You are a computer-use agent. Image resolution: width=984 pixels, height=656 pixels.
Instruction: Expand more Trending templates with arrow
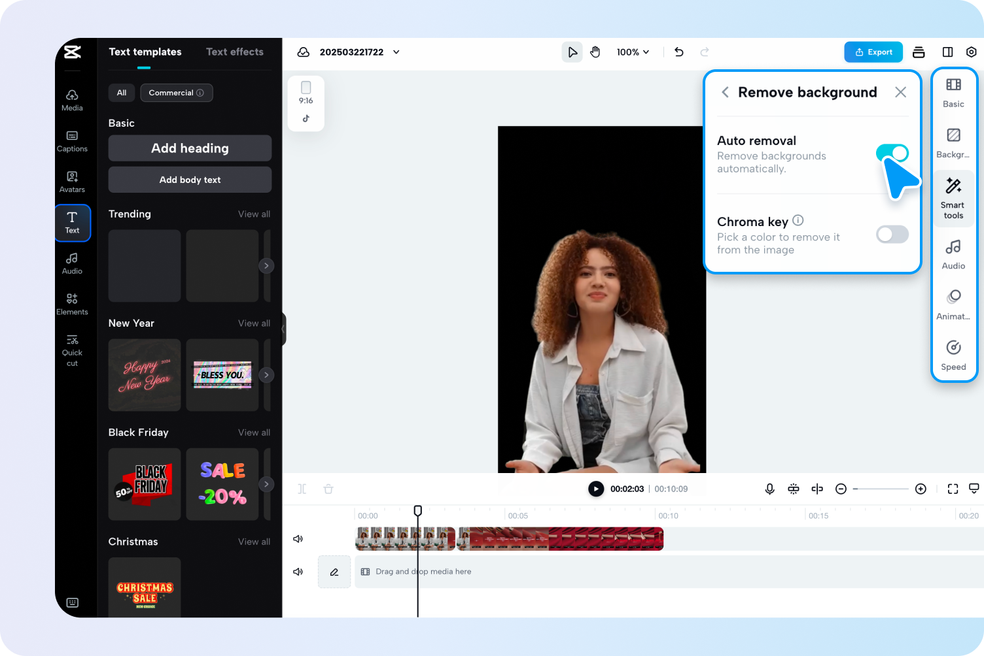click(266, 266)
